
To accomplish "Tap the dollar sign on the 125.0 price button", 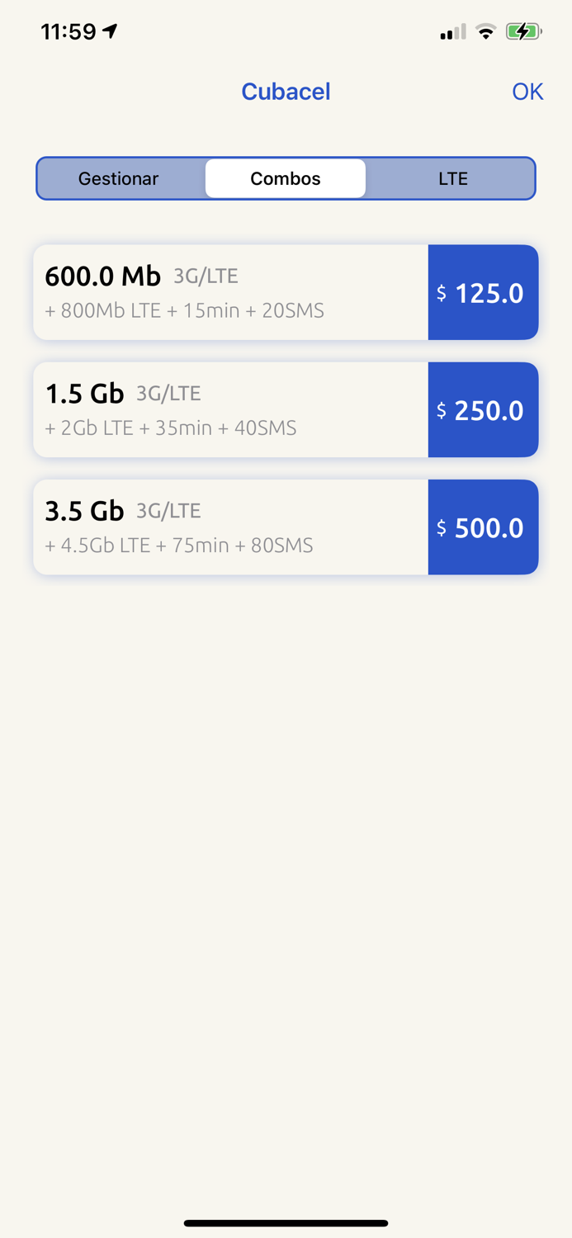I will (x=441, y=293).
